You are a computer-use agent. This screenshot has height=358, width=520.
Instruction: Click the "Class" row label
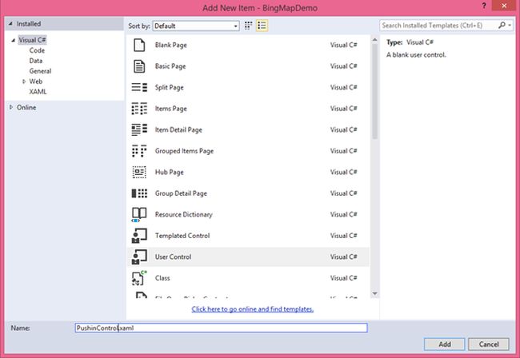pyautogui.click(x=162, y=278)
